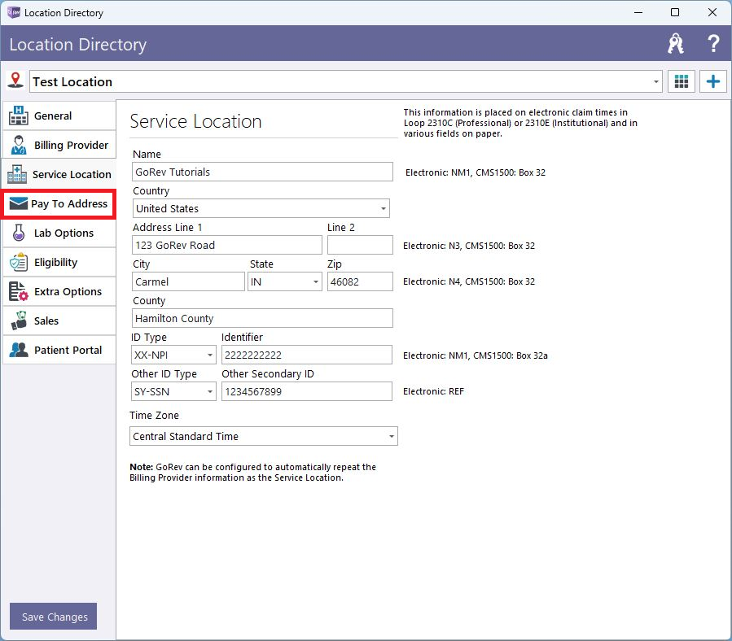Switch to Extra Options tab
The width and height of the screenshot is (732, 641).
[x=59, y=291]
